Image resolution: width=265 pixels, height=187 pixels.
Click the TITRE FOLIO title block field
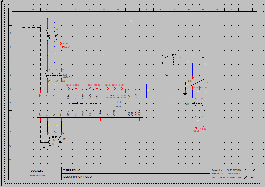pos(72,170)
